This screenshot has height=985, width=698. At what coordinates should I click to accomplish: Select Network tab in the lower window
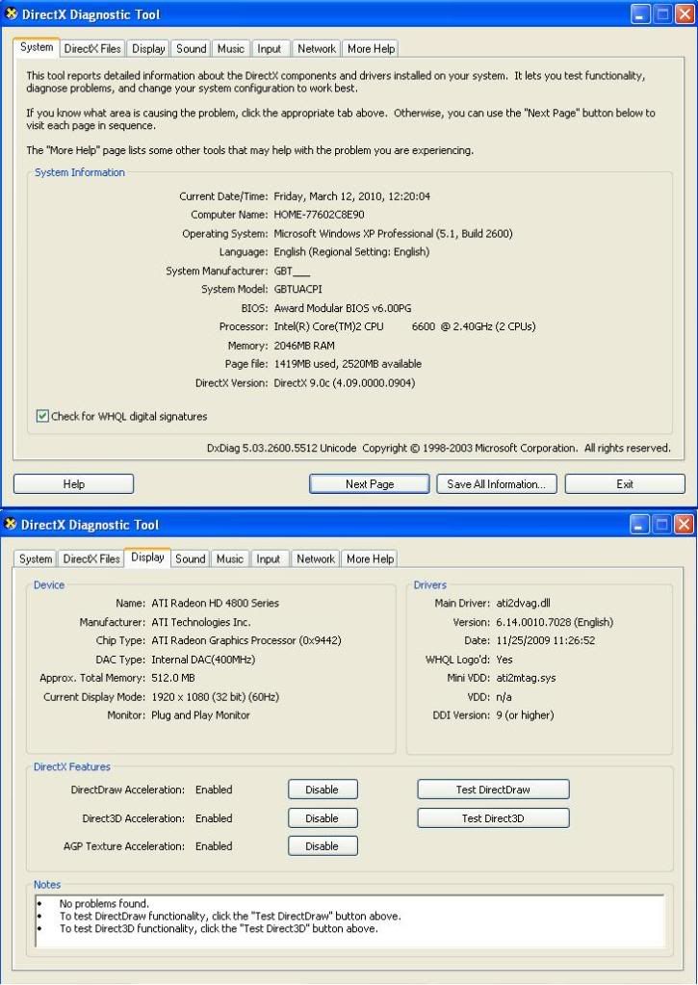coord(316,559)
